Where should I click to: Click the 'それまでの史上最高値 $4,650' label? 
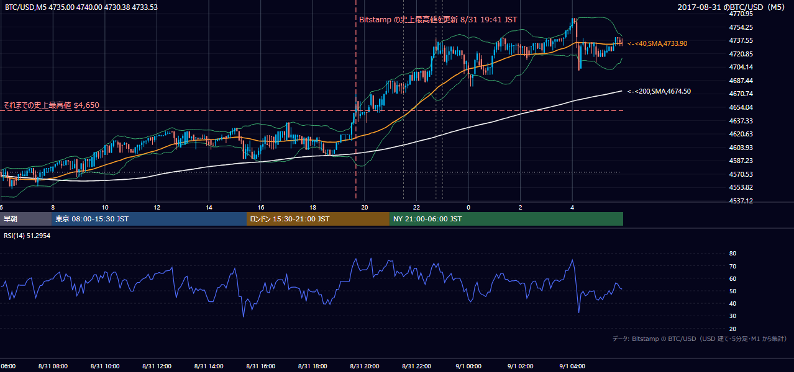[x=51, y=105]
